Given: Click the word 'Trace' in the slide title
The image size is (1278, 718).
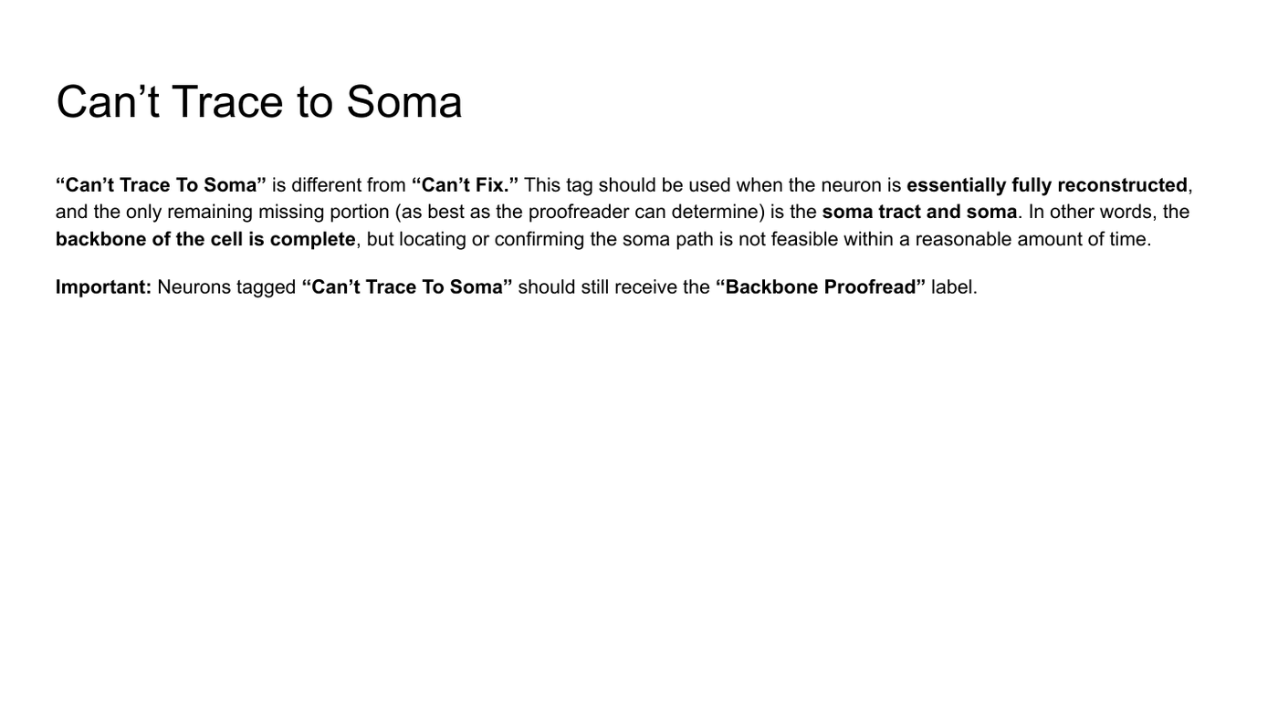Looking at the screenshot, I should pos(227,101).
